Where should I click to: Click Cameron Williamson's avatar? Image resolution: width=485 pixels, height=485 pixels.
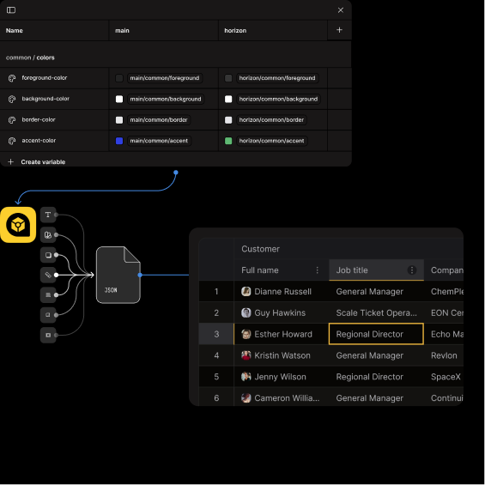point(246,397)
